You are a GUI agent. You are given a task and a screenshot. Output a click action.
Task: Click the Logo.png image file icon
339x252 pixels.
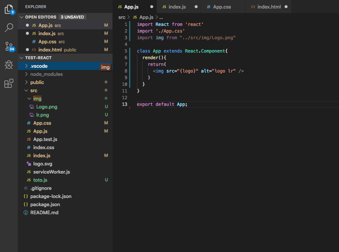coord(32,107)
